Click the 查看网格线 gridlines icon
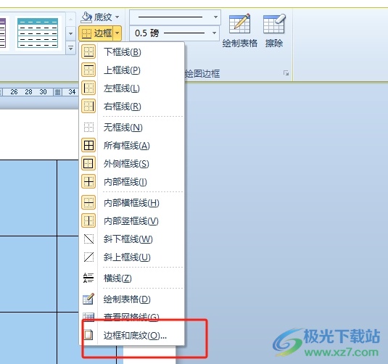This screenshot has height=364, width=388. pyautogui.click(x=88, y=317)
